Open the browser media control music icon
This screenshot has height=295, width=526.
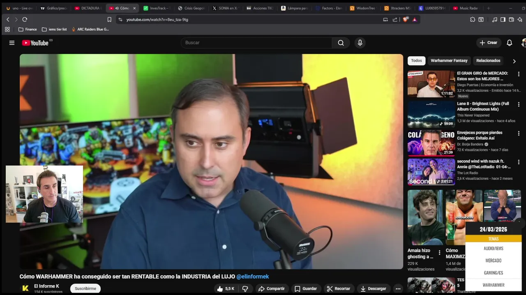point(495,19)
